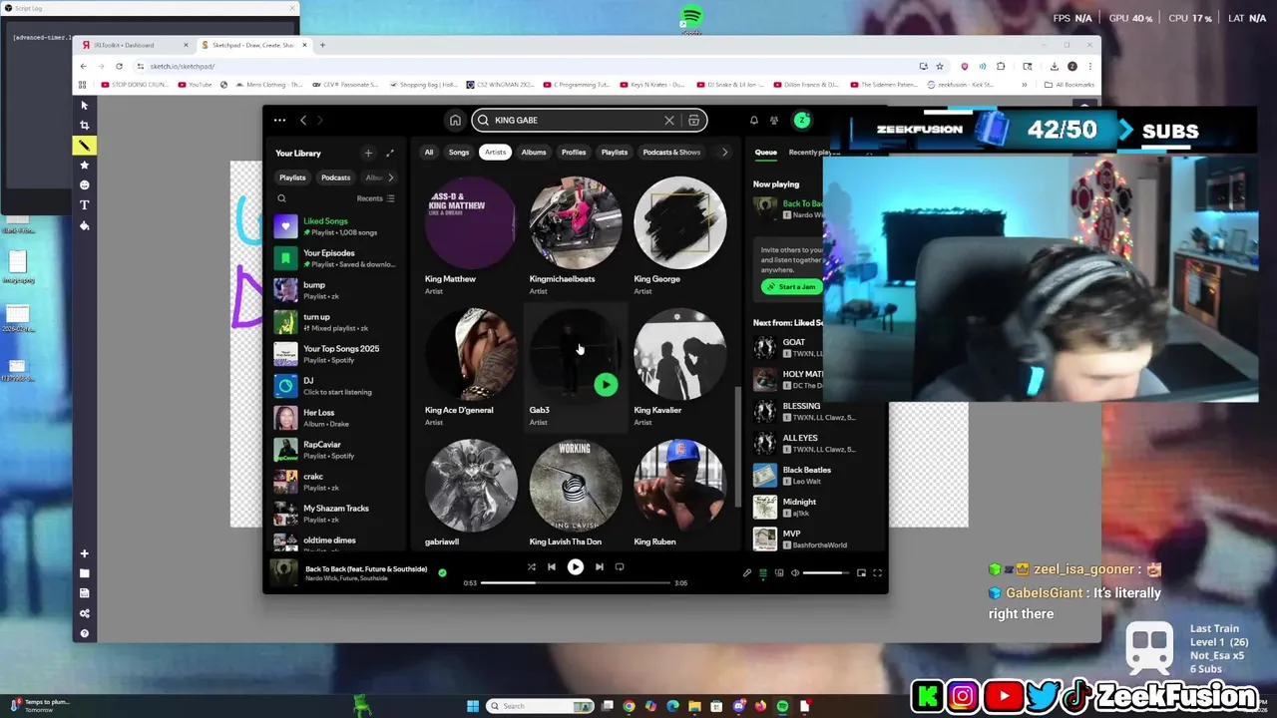This screenshot has width=1277, height=718.
Task: Toggle the Queue view icon
Action: [763, 572]
